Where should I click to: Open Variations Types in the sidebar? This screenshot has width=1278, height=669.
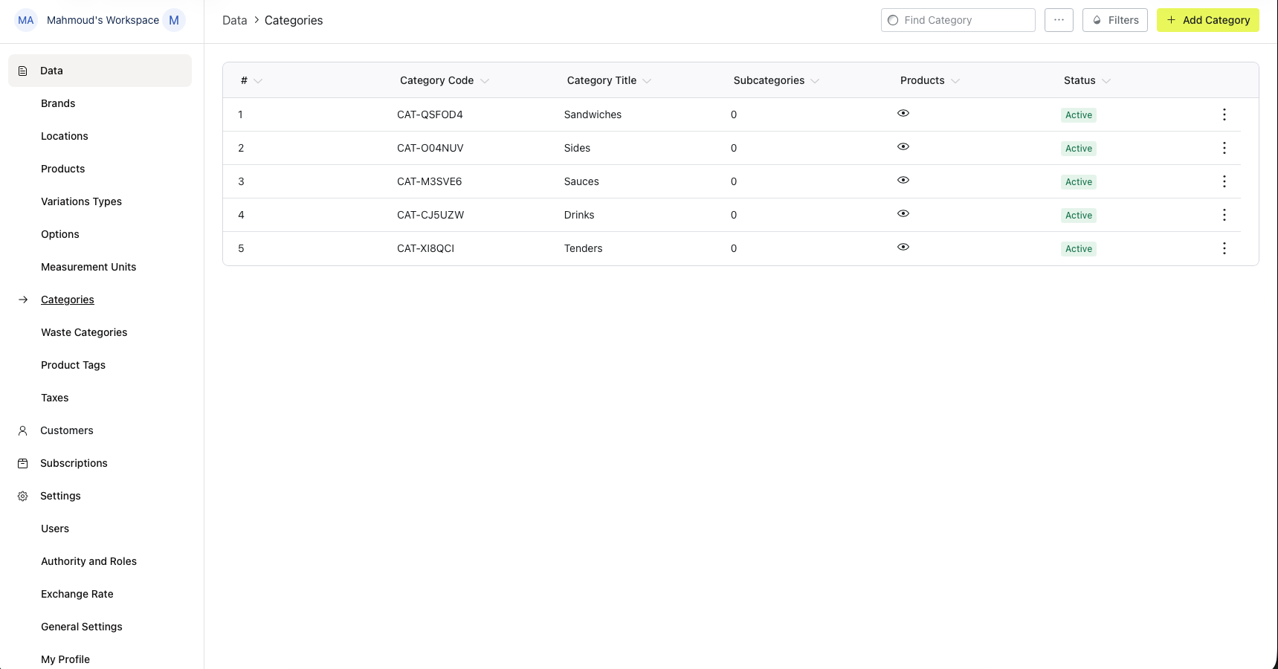pos(81,201)
